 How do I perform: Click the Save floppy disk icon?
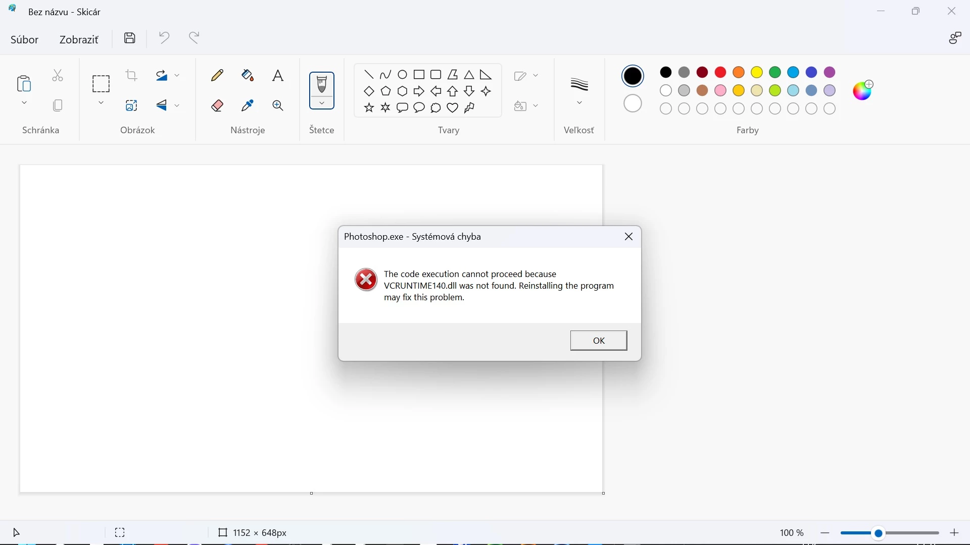130,38
